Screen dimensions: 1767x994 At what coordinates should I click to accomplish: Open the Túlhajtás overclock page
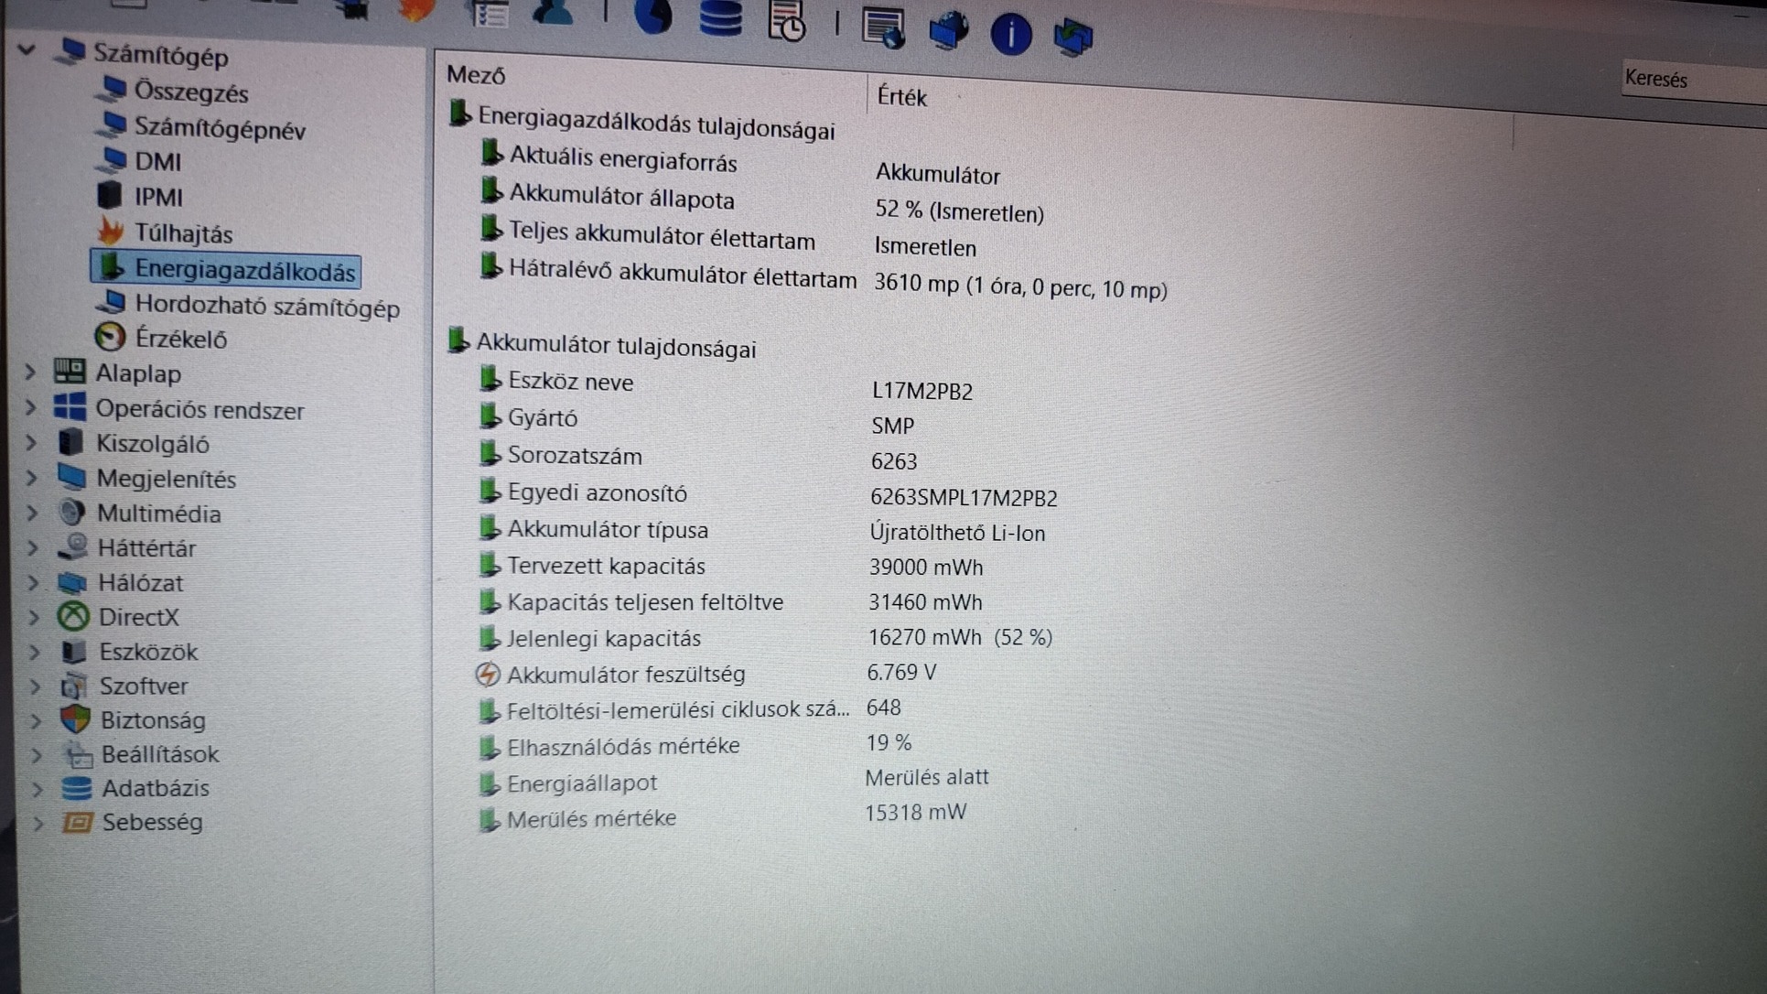coord(183,233)
